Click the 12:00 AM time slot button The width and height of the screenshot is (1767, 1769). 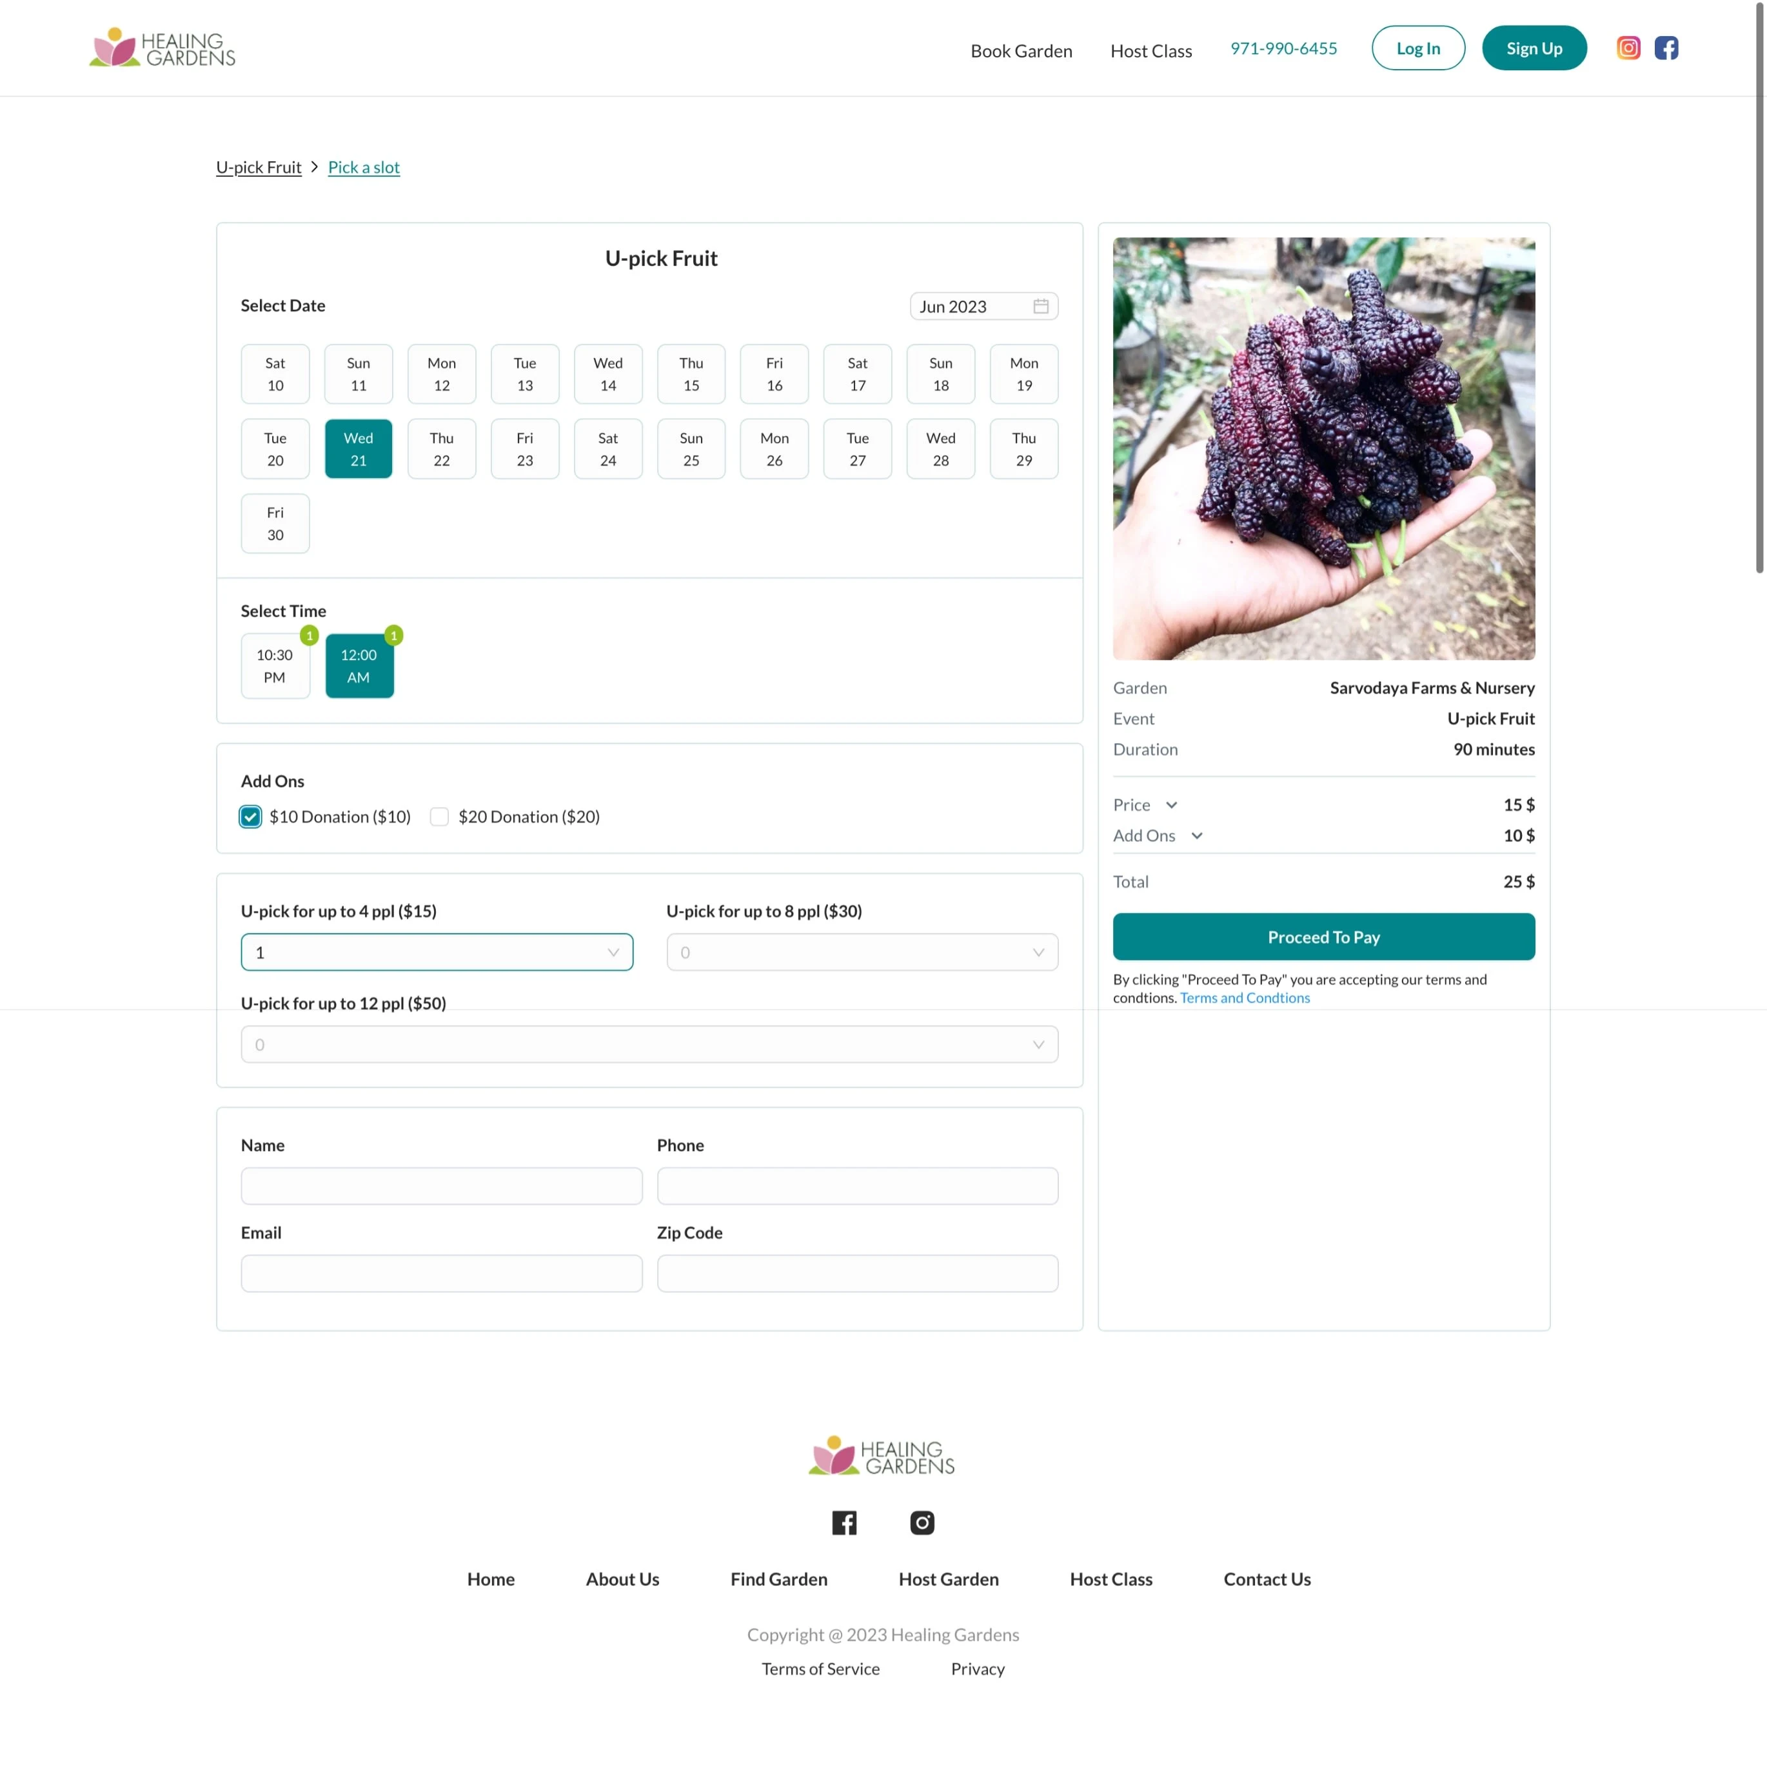pyautogui.click(x=358, y=665)
